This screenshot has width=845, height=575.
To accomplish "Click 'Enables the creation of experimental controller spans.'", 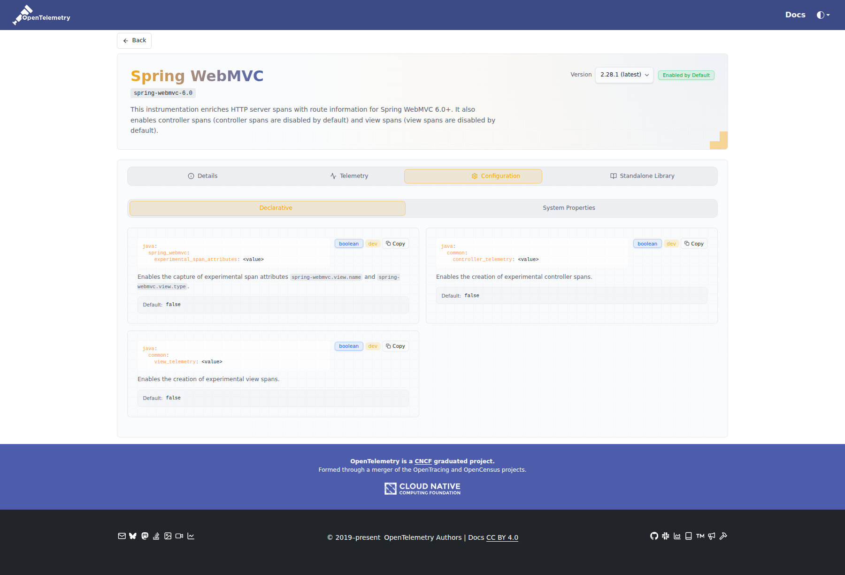I will point(514,277).
